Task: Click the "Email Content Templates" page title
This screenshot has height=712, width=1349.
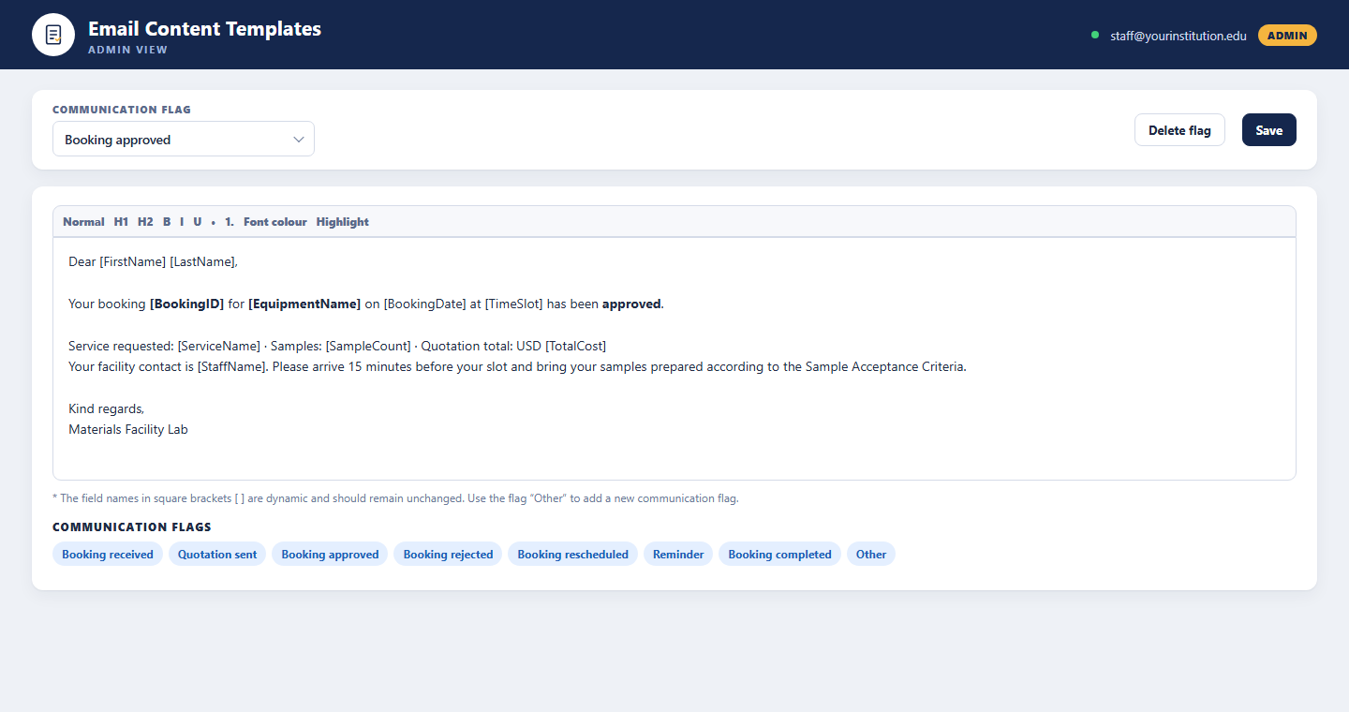Action: [204, 28]
